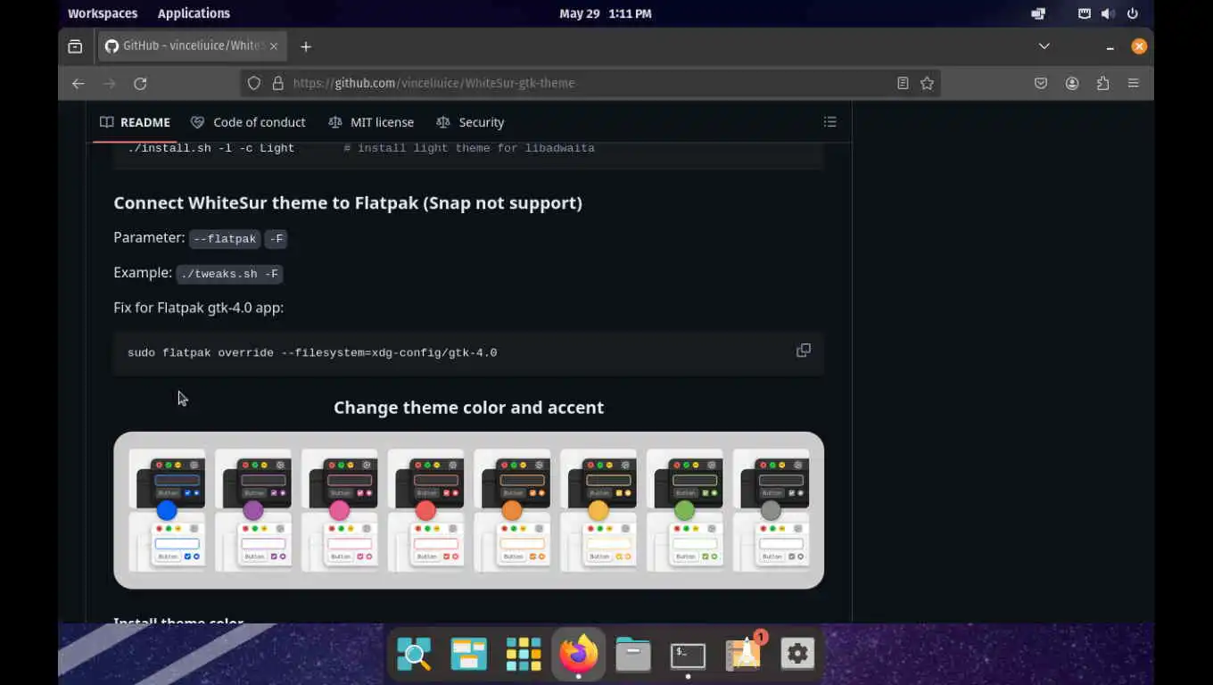Click the ./tweaks.sh -F example code
Screen dimensions: 1213x685
coord(229,274)
